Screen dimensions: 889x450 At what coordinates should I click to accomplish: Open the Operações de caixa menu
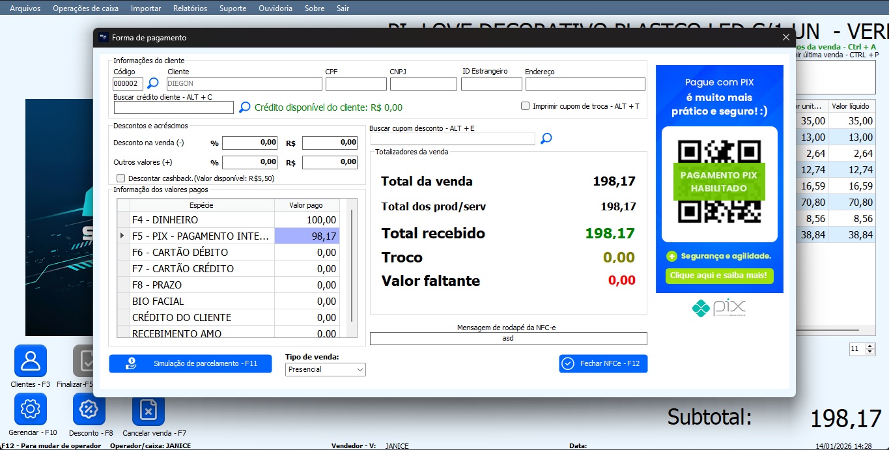pos(85,8)
